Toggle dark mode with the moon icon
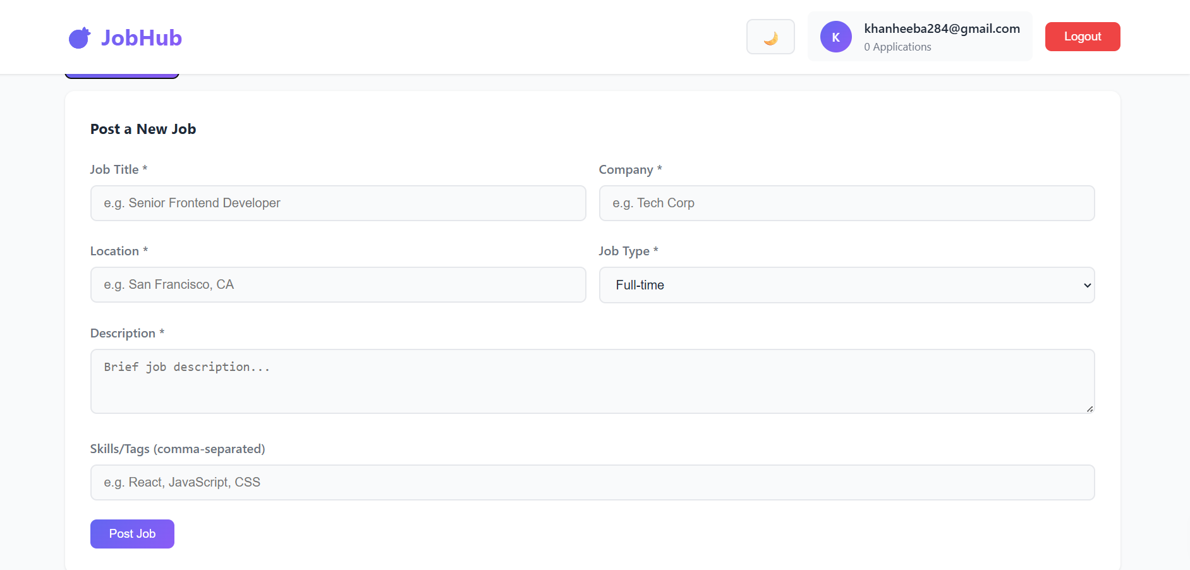 tap(770, 37)
